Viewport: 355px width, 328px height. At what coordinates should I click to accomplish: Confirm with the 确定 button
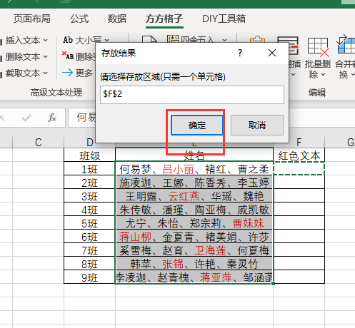(197, 125)
